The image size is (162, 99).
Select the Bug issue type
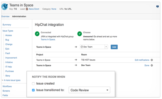(7, 40)
